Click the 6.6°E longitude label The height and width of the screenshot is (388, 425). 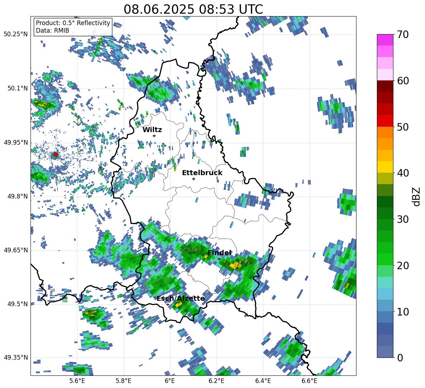309,381
